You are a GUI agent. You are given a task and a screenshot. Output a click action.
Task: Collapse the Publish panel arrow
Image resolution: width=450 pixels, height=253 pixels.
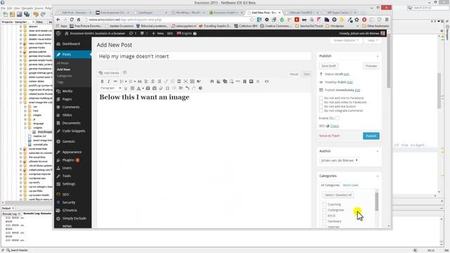[x=378, y=56]
